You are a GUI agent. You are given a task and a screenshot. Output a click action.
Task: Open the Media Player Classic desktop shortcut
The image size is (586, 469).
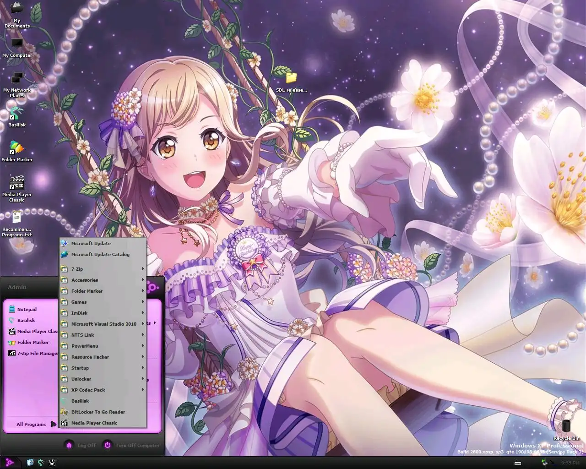(x=17, y=189)
